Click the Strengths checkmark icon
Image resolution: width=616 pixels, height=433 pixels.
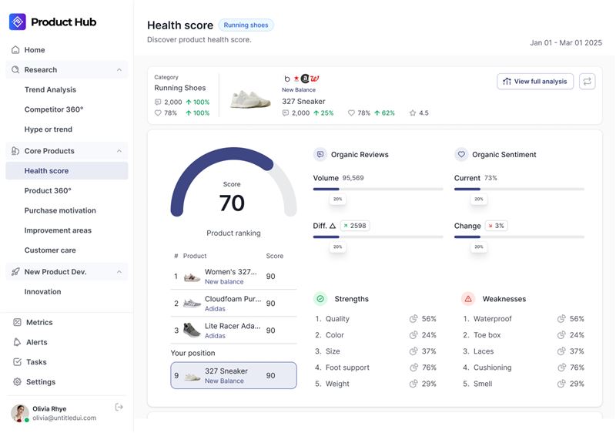coord(320,299)
